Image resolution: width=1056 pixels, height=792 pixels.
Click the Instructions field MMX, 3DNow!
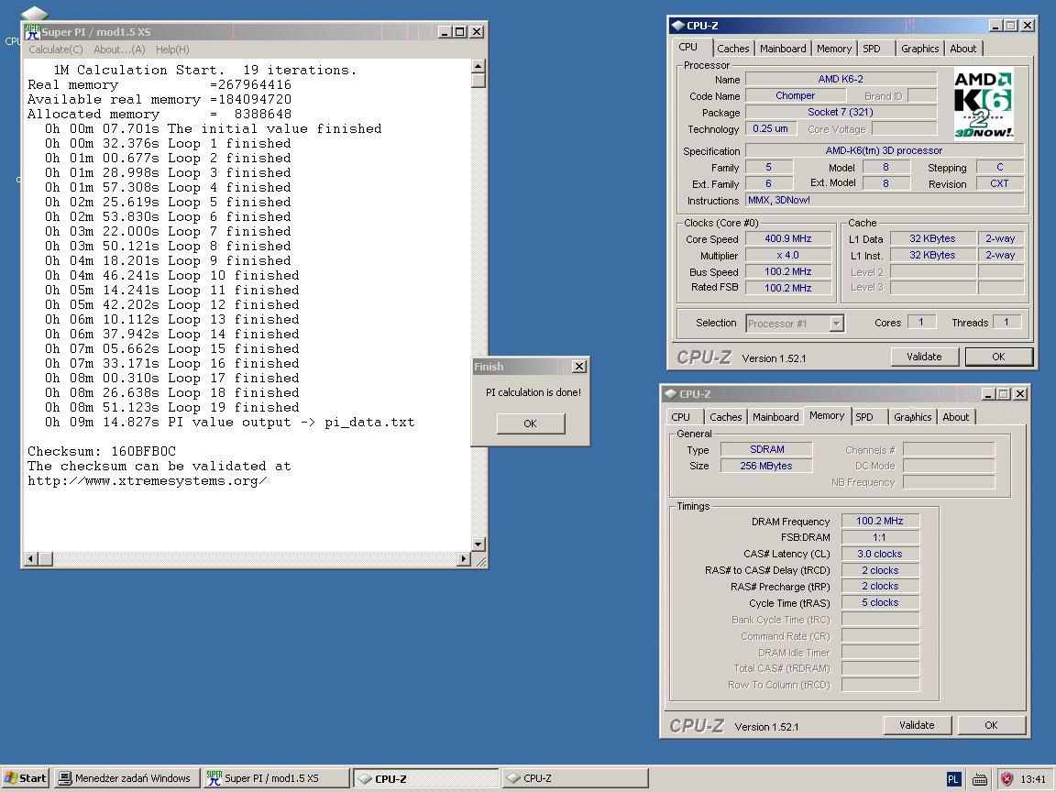click(885, 200)
